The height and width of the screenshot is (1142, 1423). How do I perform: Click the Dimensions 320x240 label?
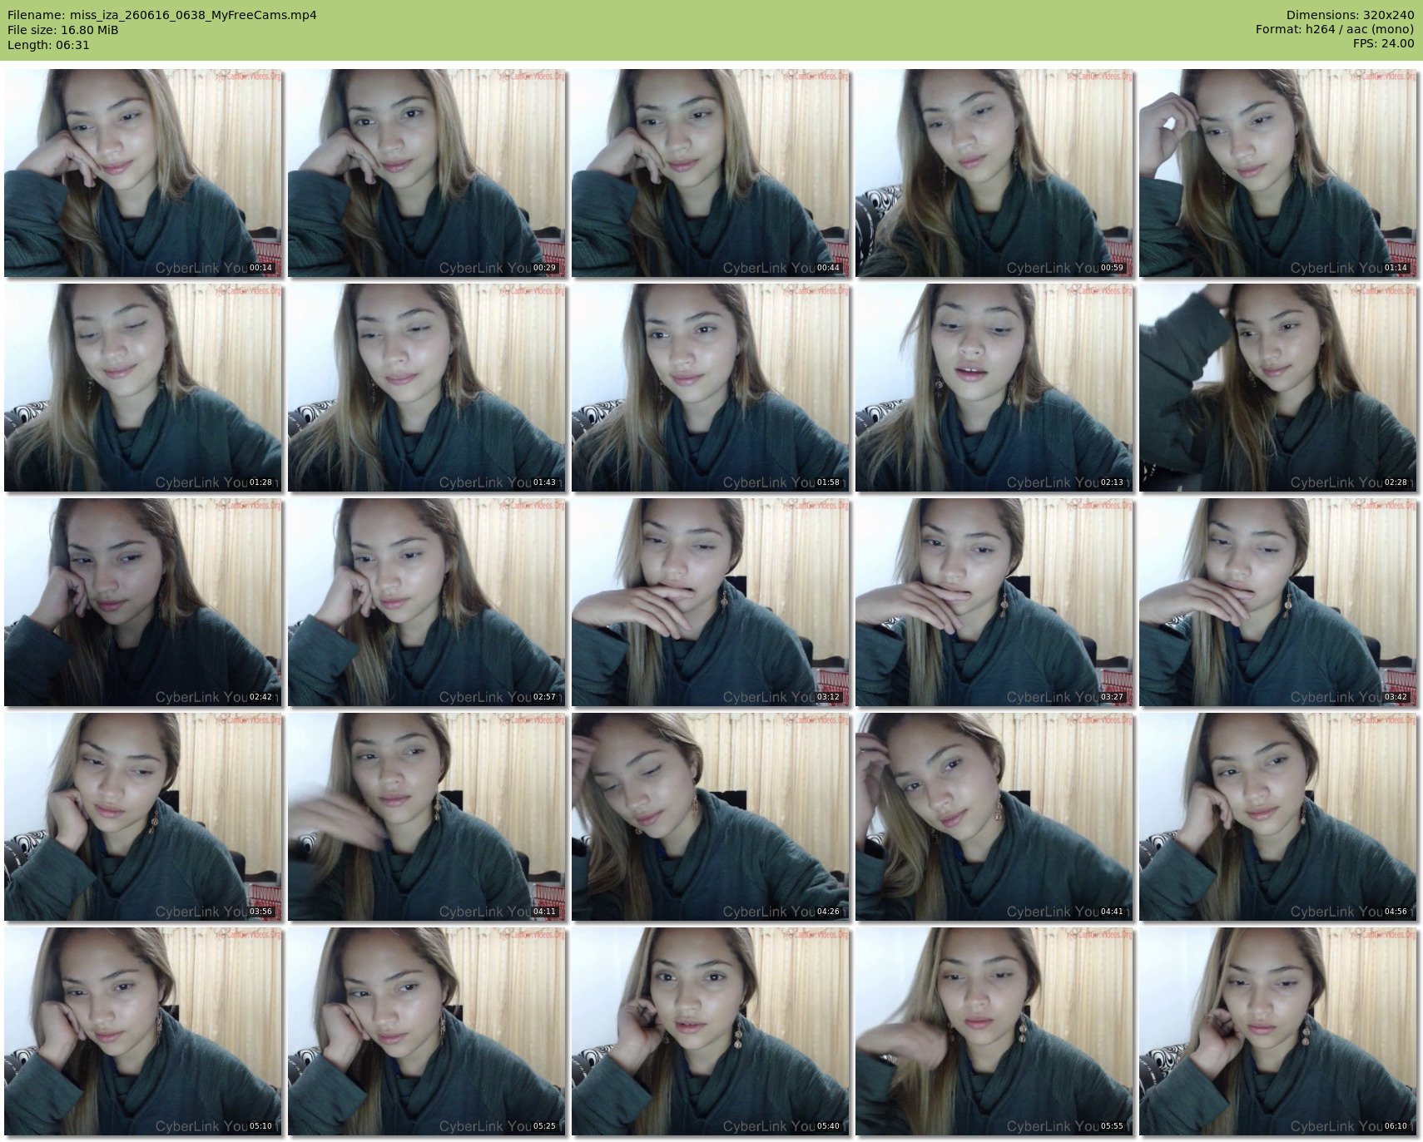pyautogui.click(x=1350, y=15)
